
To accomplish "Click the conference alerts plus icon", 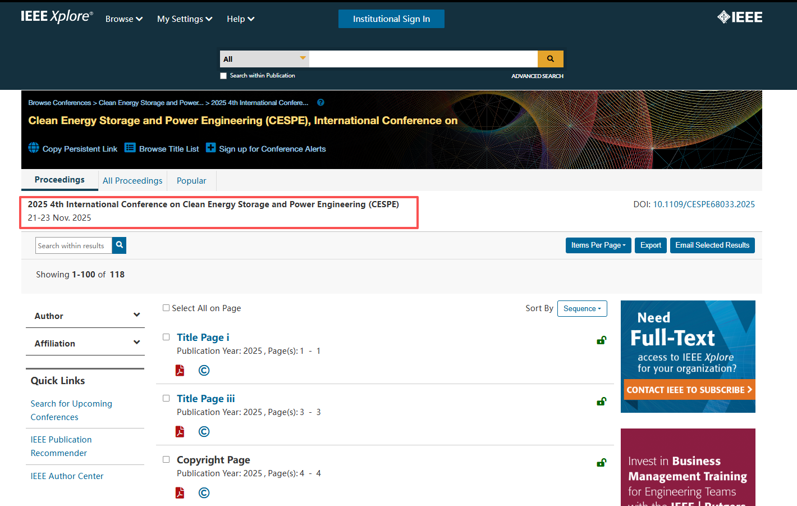I will click(x=210, y=148).
